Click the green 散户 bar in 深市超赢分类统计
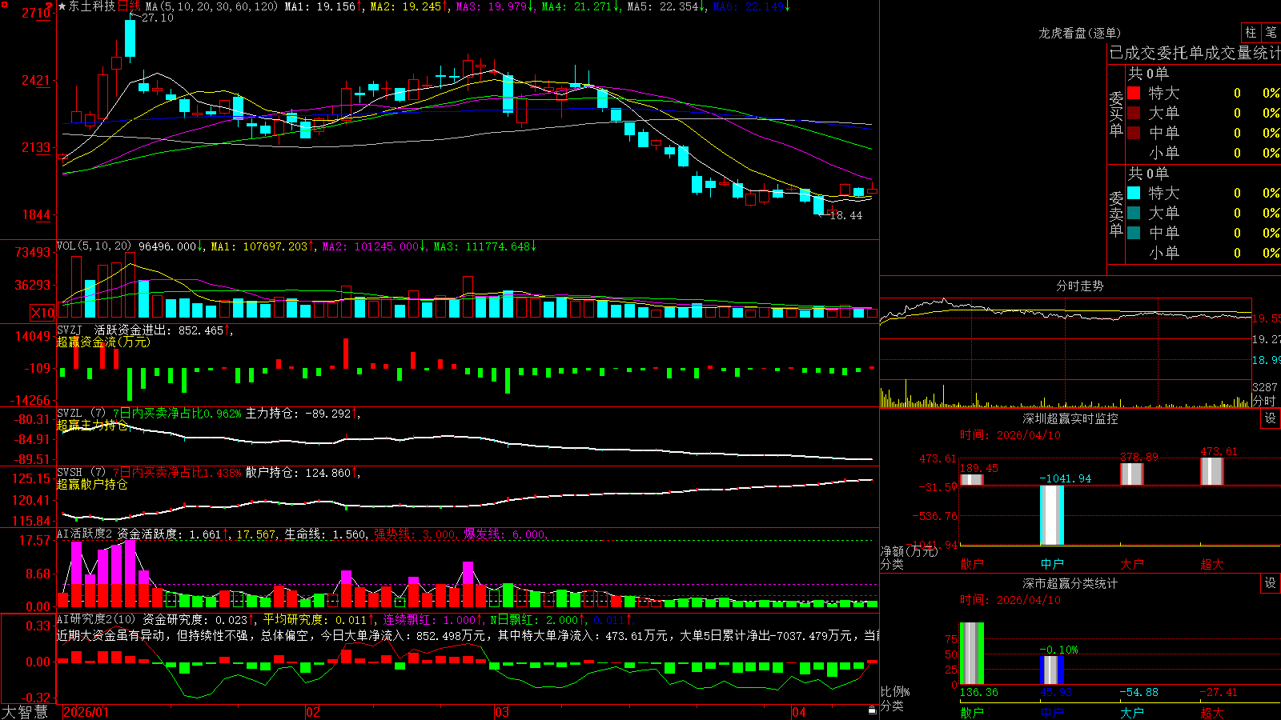 click(972, 653)
